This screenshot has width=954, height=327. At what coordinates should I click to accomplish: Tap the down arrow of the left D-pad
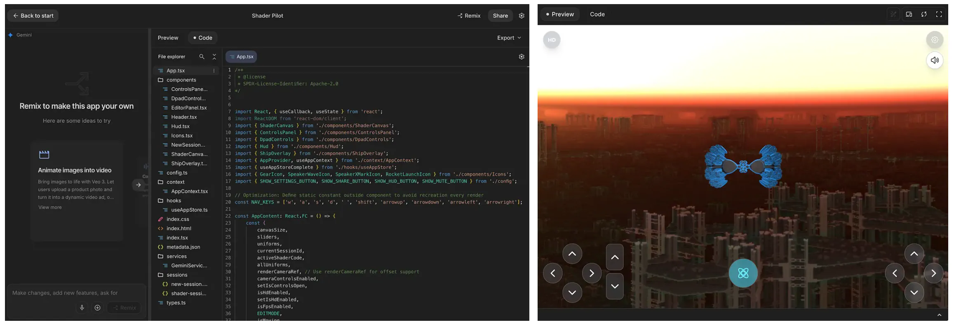(x=572, y=292)
